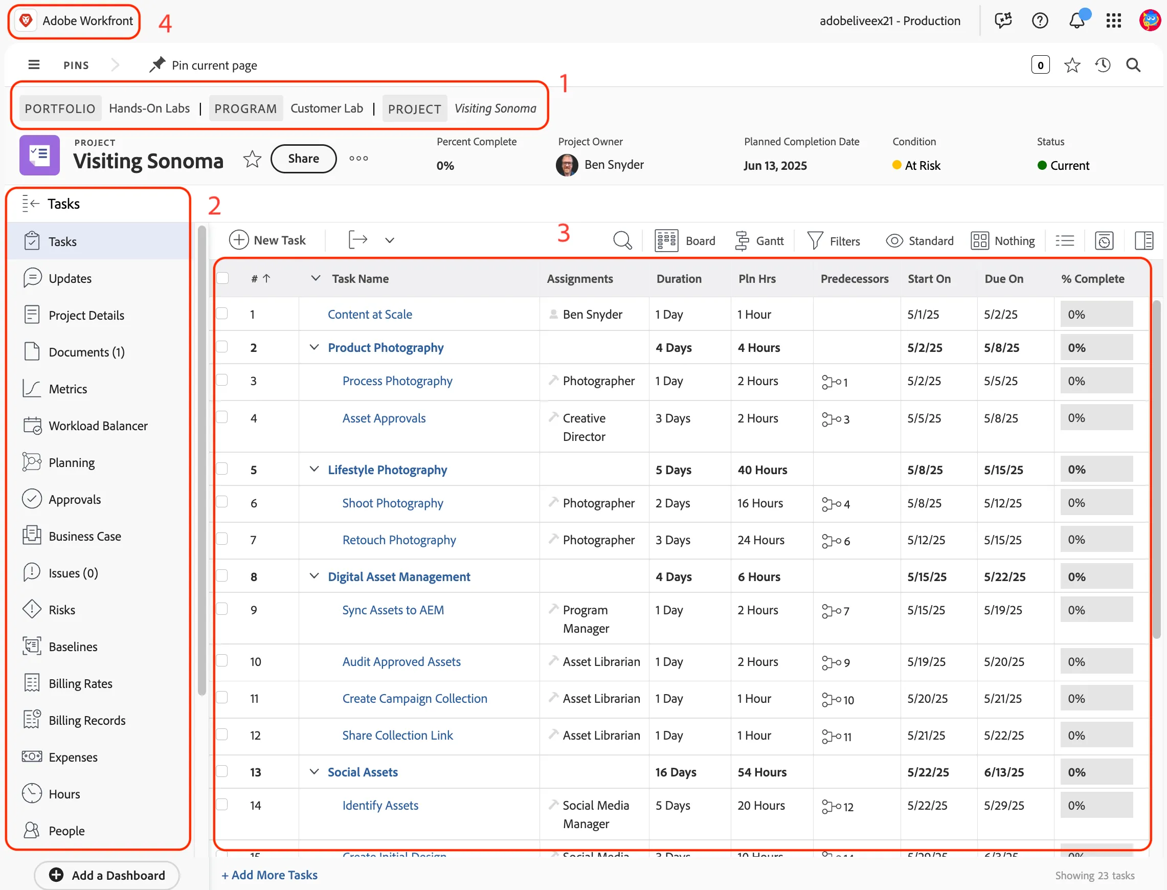Image resolution: width=1167 pixels, height=890 pixels.
Task: Favorite the Visiting Sonoma project star
Action: (252, 159)
